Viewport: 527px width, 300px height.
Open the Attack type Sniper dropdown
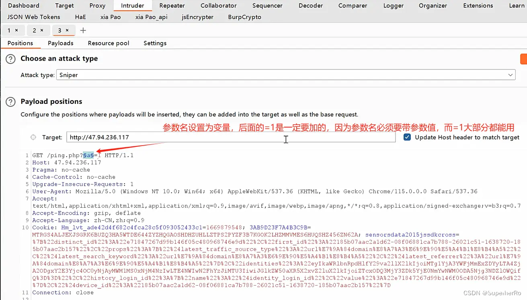[x=286, y=75]
